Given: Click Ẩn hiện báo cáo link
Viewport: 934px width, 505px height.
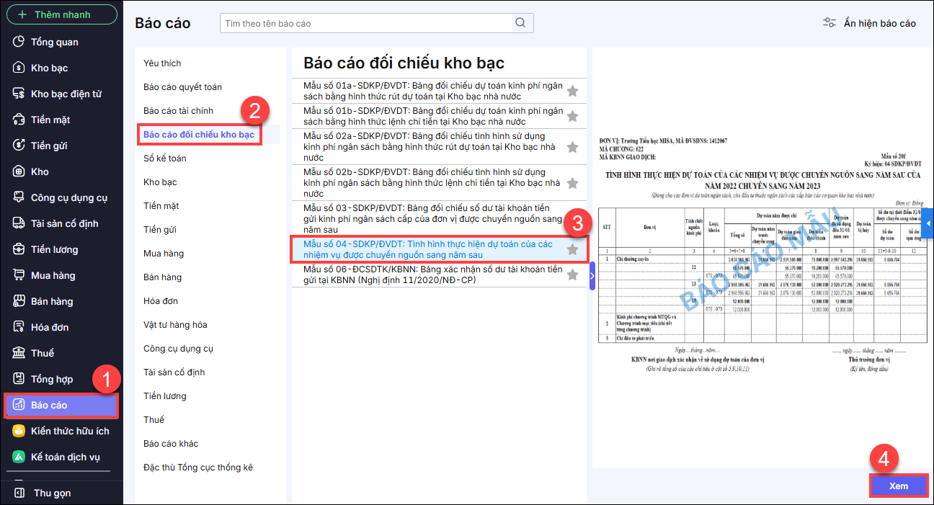Looking at the screenshot, I should pyautogui.click(x=879, y=23).
